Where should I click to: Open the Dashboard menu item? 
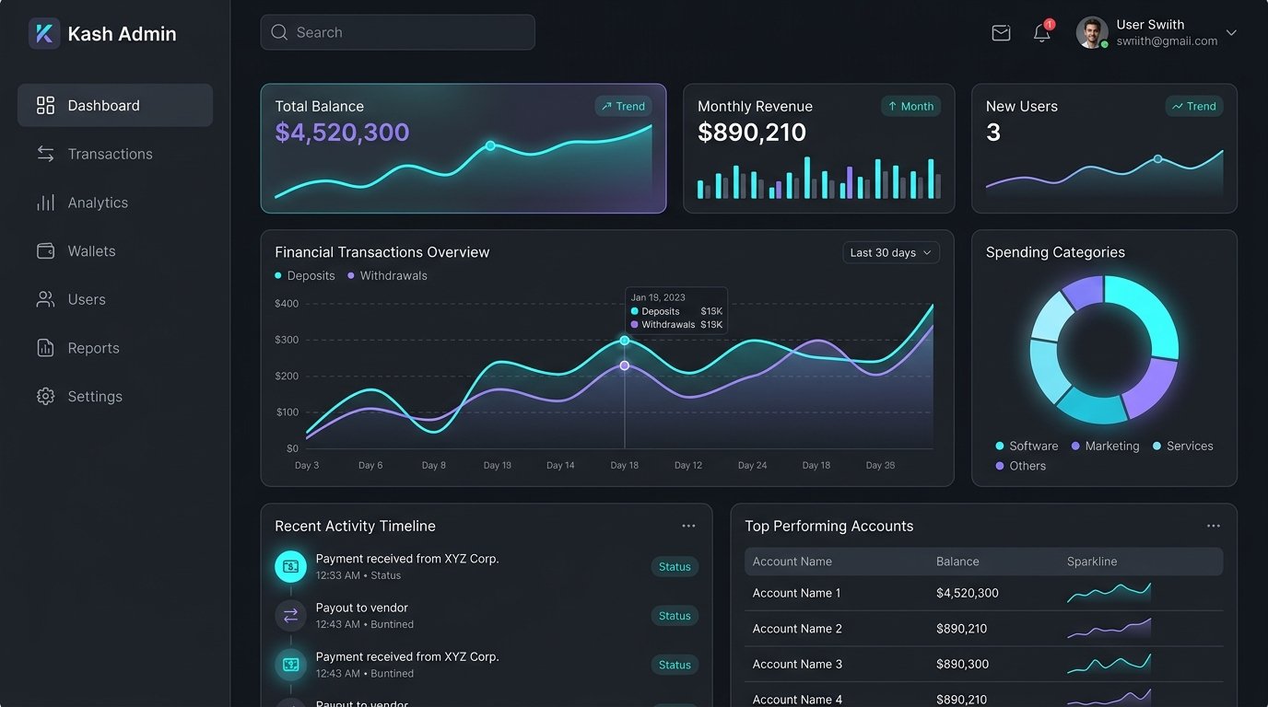coord(115,105)
